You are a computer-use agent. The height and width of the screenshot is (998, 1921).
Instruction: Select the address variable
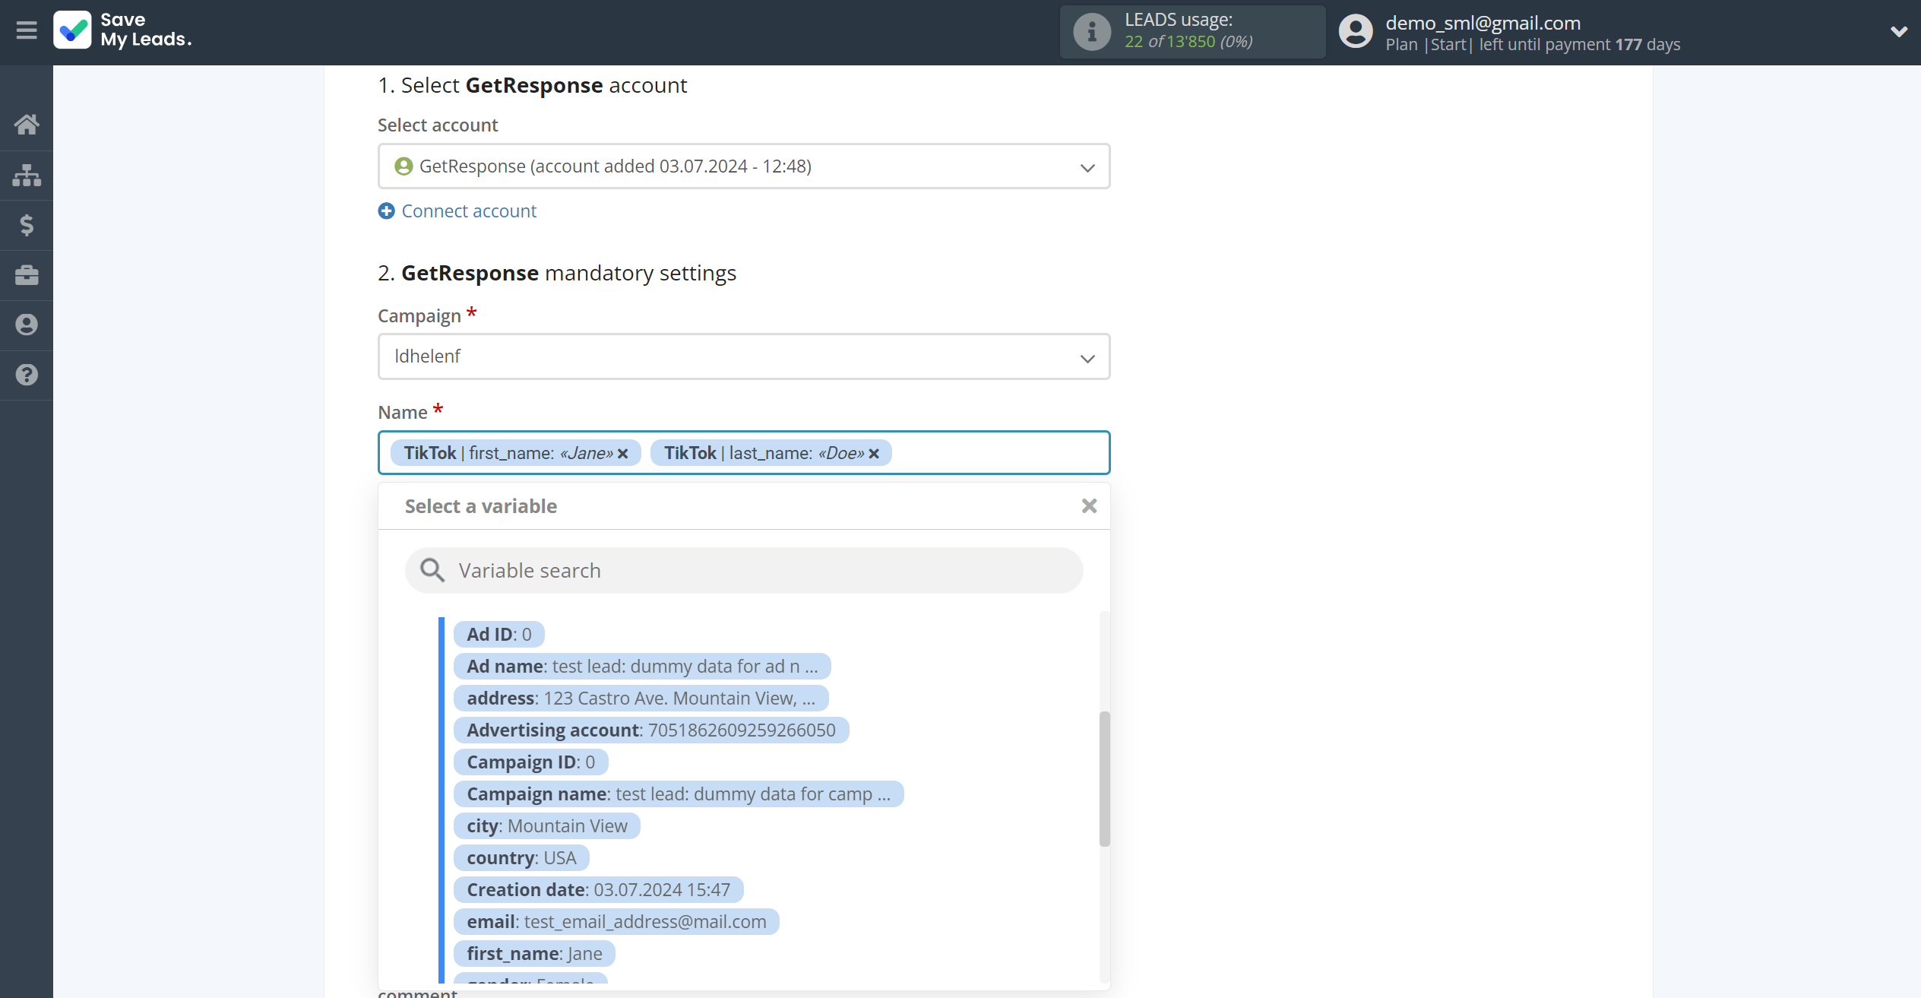[641, 699]
